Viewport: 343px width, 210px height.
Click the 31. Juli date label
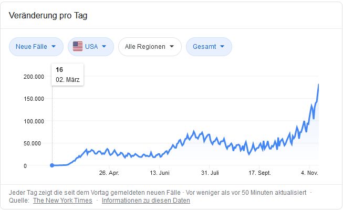210,173
